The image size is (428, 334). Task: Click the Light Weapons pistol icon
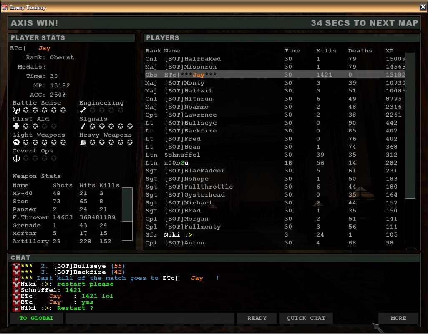(x=16, y=142)
